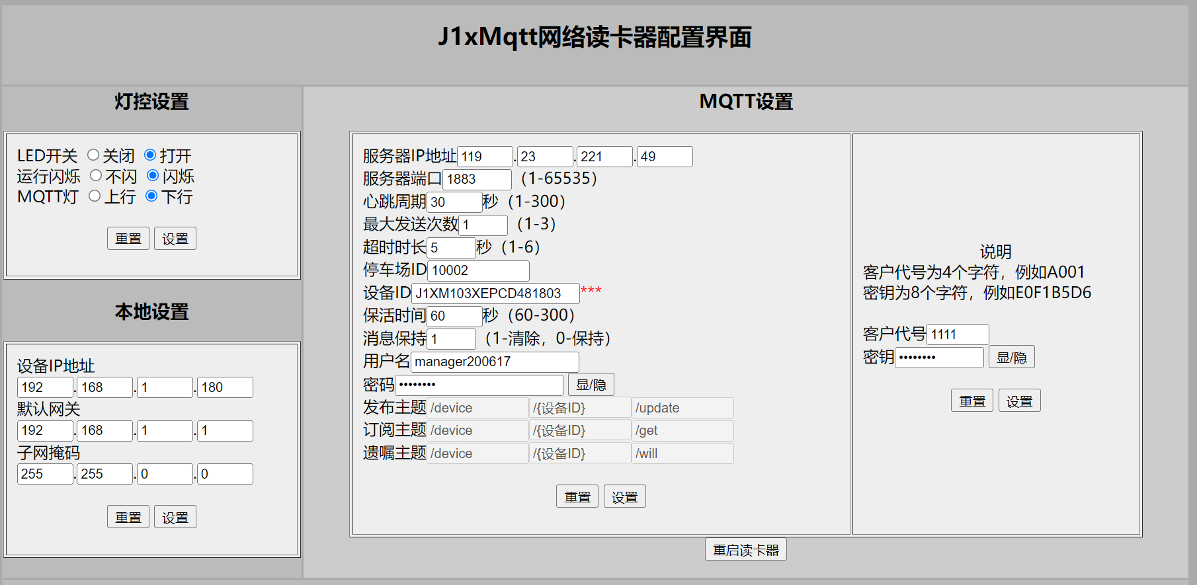Click 重置 button in light control panel
1197x585 pixels.
[128, 239]
